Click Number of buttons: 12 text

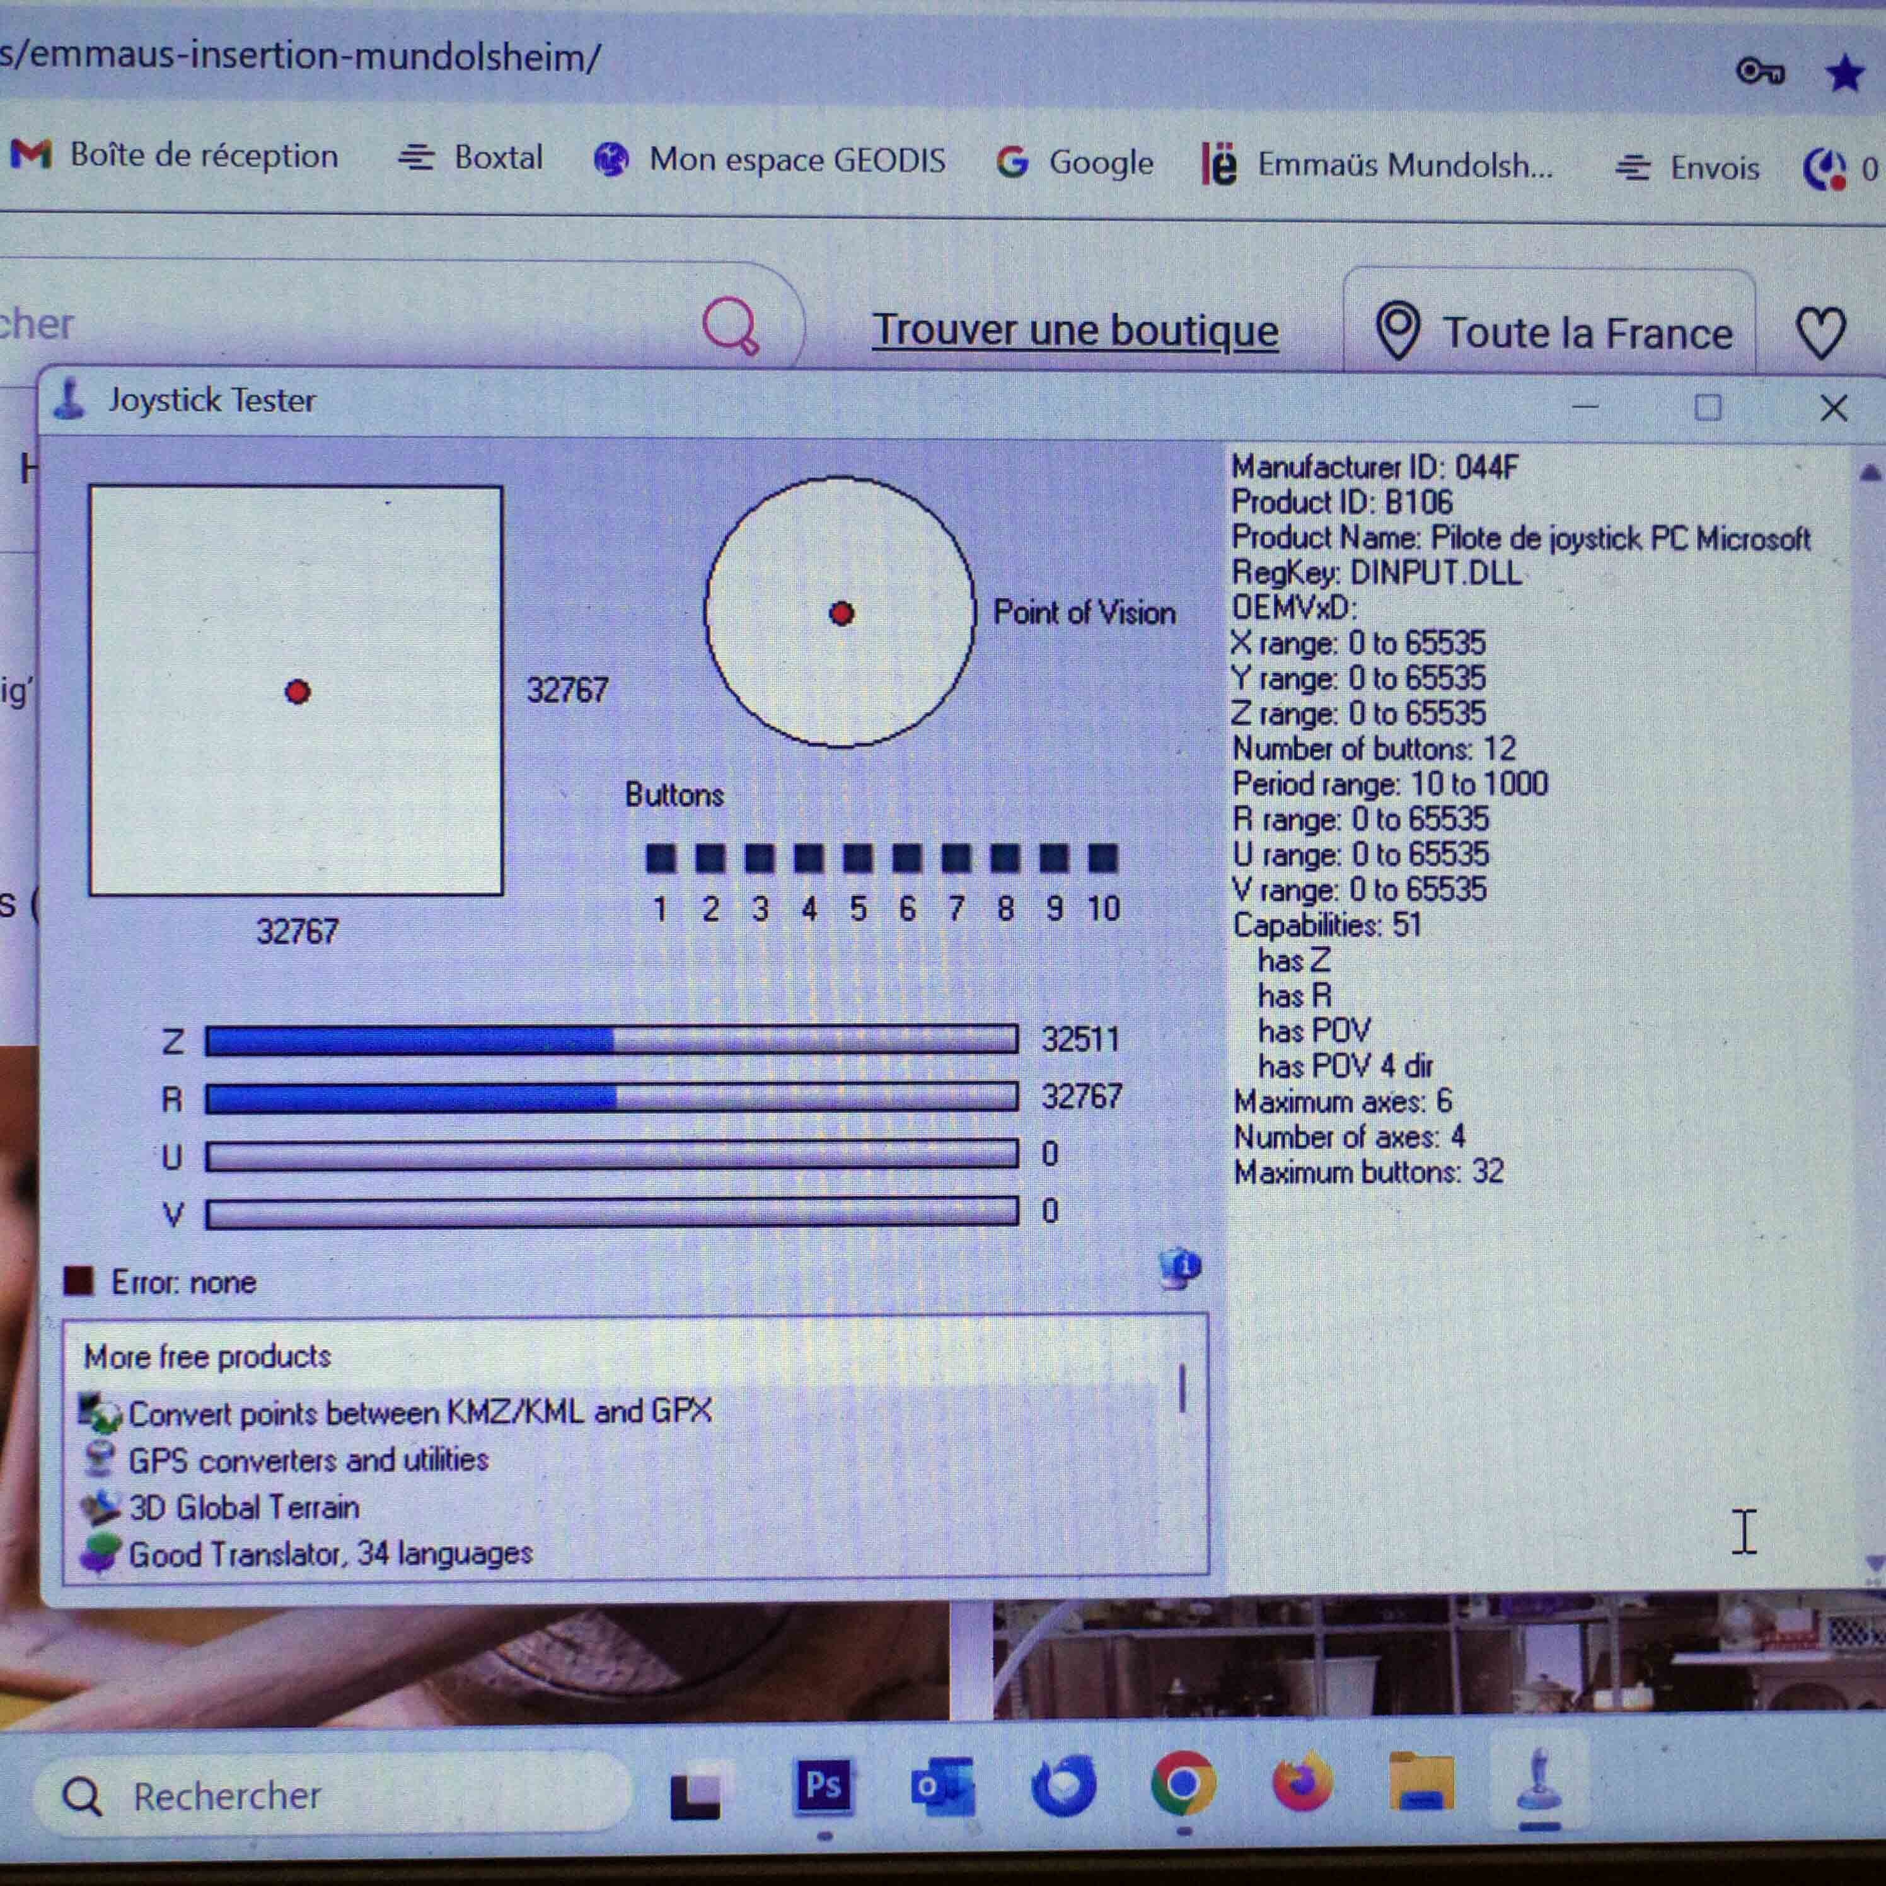coord(1375,749)
